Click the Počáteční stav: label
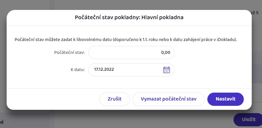This screenshot has height=128, width=262. click(x=70, y=53)
